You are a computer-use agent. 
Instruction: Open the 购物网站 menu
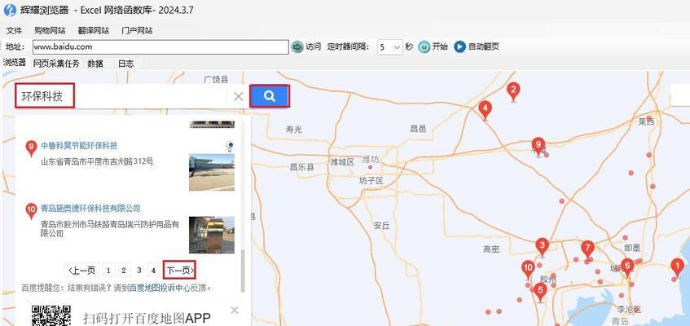50,30
